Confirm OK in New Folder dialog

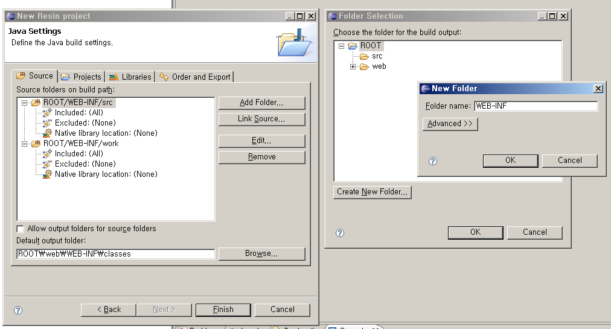pyautogui.click(x=510, y=161)
